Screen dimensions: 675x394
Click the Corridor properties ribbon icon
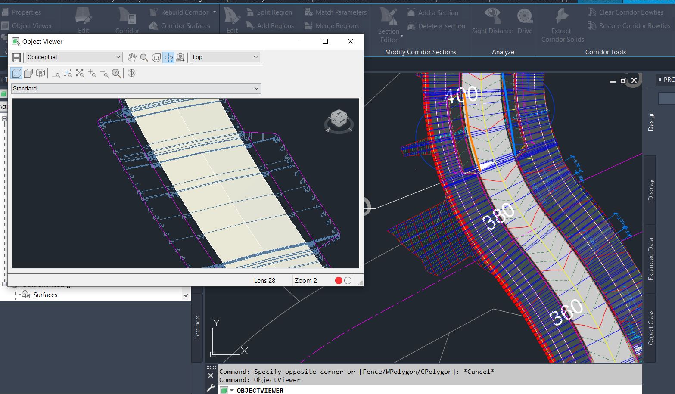point(127,21)
